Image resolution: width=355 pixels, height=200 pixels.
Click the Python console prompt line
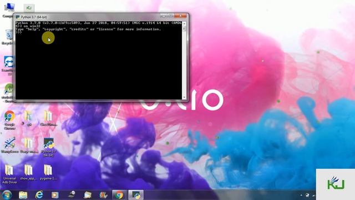tap(19, 32)
